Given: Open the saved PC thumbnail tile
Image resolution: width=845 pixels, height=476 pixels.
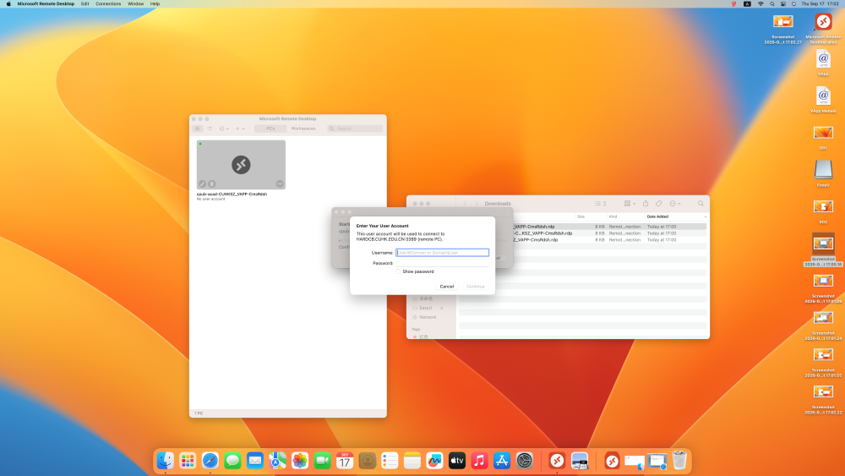Looking at the screenshot, I should [x=241, y=164].
